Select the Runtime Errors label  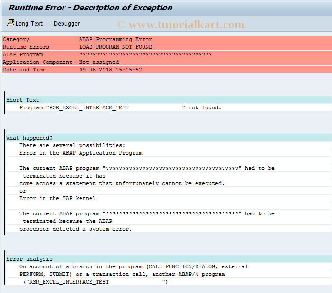(26, 47)
